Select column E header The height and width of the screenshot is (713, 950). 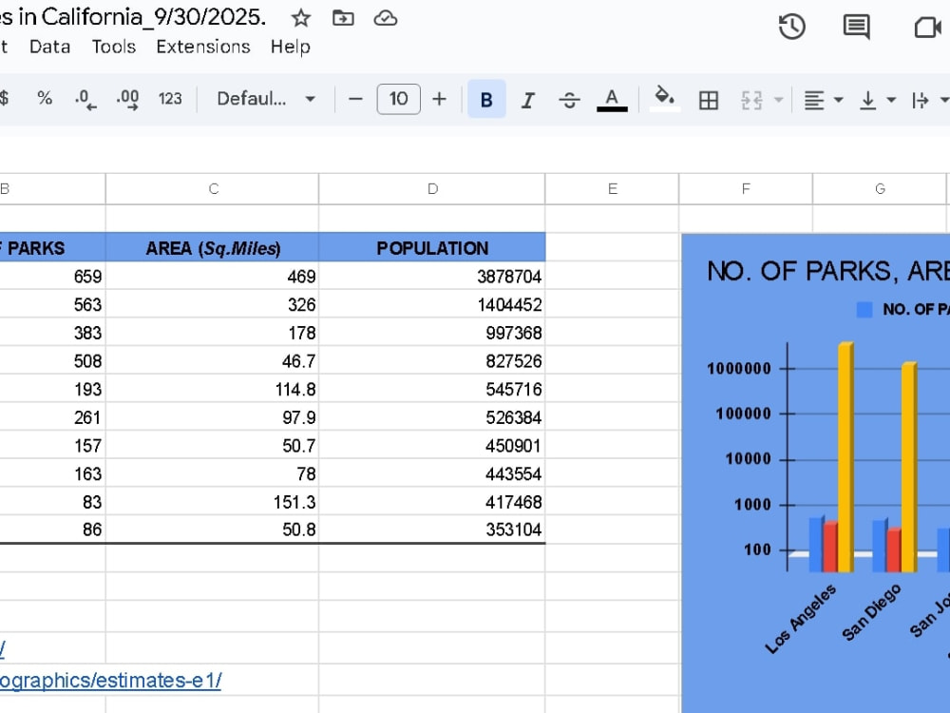(x=612, y=188)
